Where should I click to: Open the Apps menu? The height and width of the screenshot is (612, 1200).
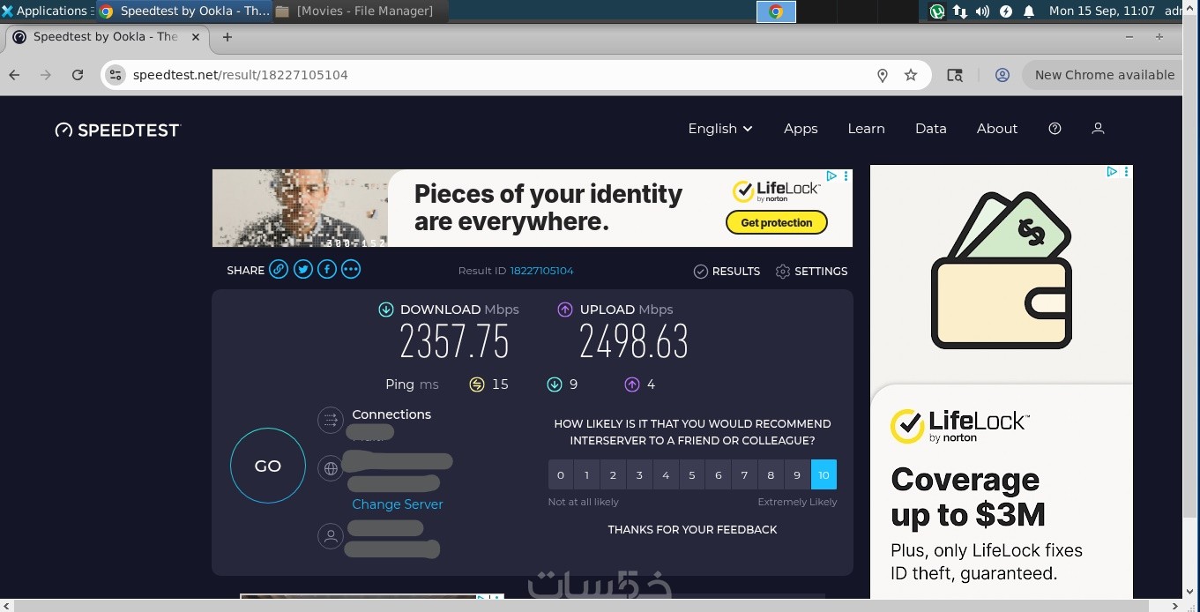(x=801, y=129)
